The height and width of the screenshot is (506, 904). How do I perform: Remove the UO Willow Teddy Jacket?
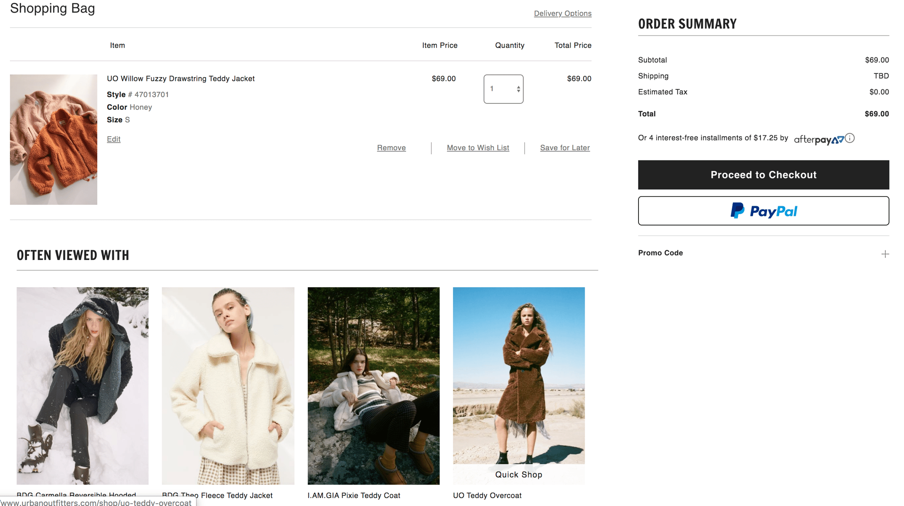pyautogui.click(x=391, y=148)
